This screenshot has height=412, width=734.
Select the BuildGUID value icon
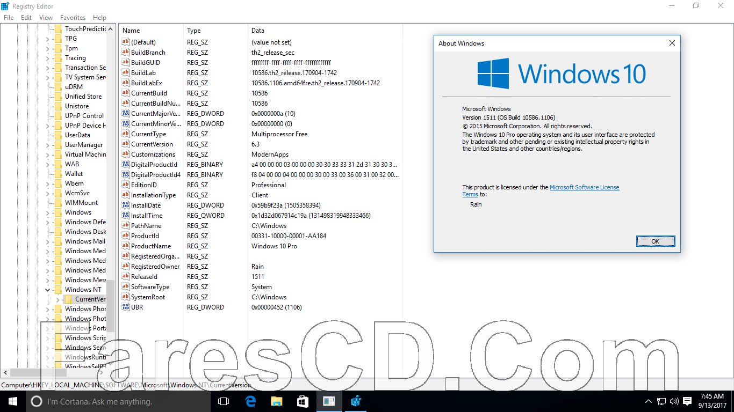(126, 63)
